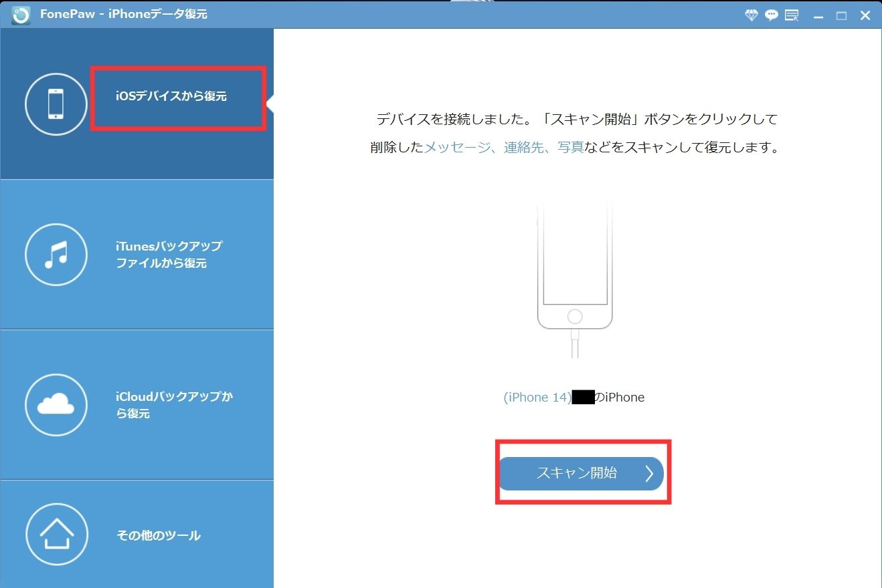The image size is (882, 588).
Task: Go to その他のツール tab
Action: pos(159,535)
